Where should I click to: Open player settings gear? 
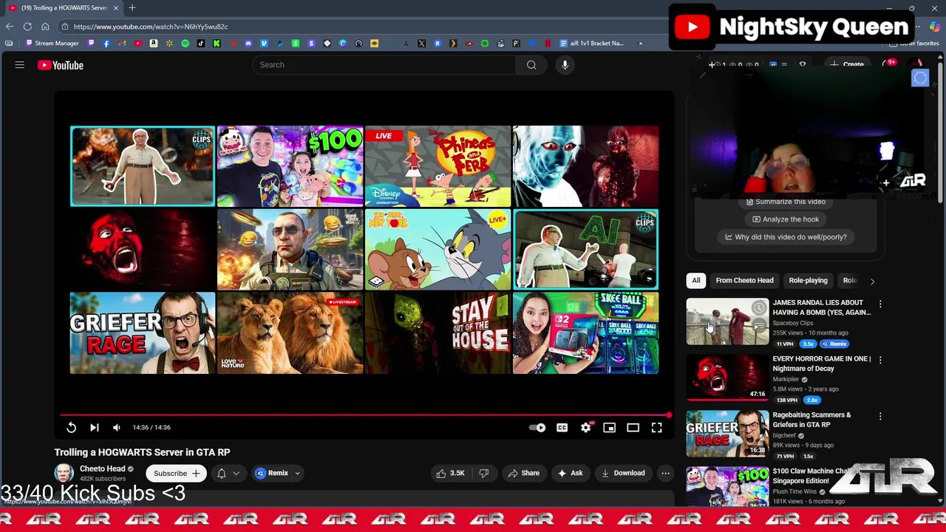click(x=585, y=427)
